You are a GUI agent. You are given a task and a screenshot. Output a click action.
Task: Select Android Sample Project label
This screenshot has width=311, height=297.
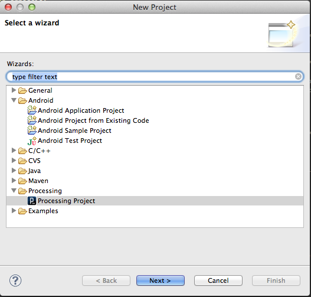(x=74, y=130)
